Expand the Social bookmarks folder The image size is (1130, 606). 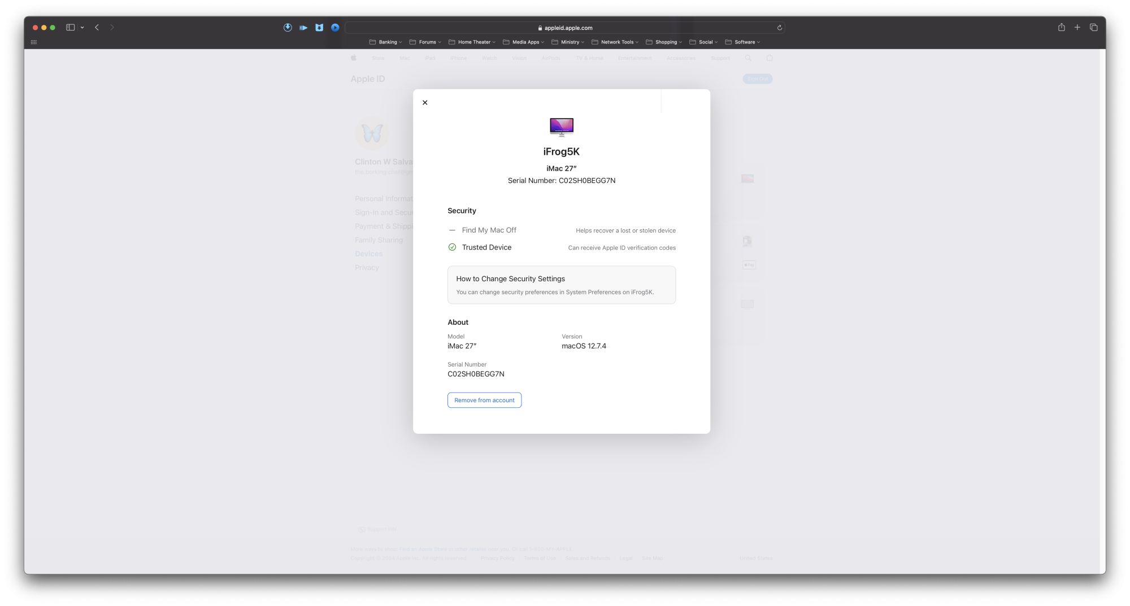tap(703, 42)
